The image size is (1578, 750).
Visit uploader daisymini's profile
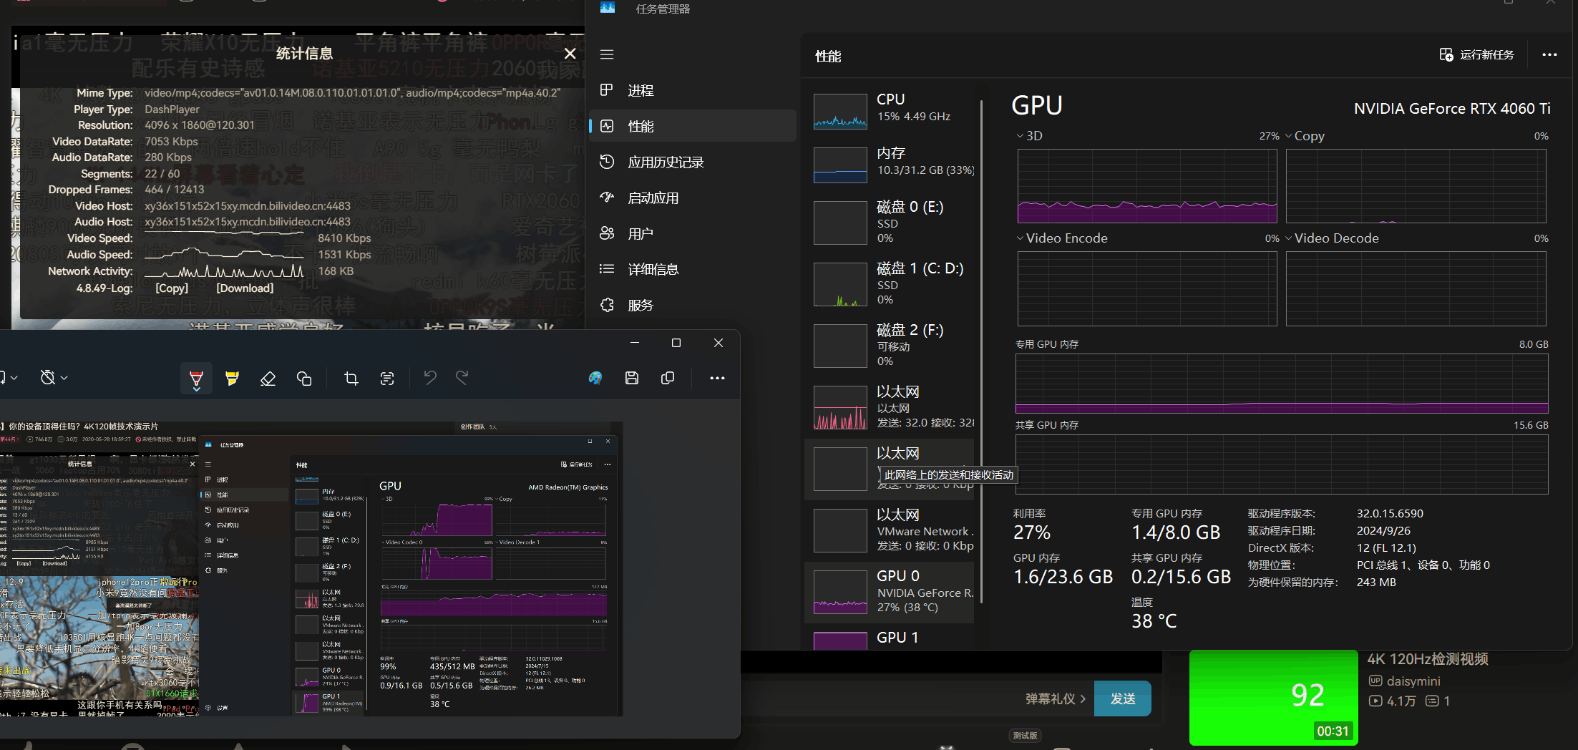pyautogui.click(x=1413, y=681)
